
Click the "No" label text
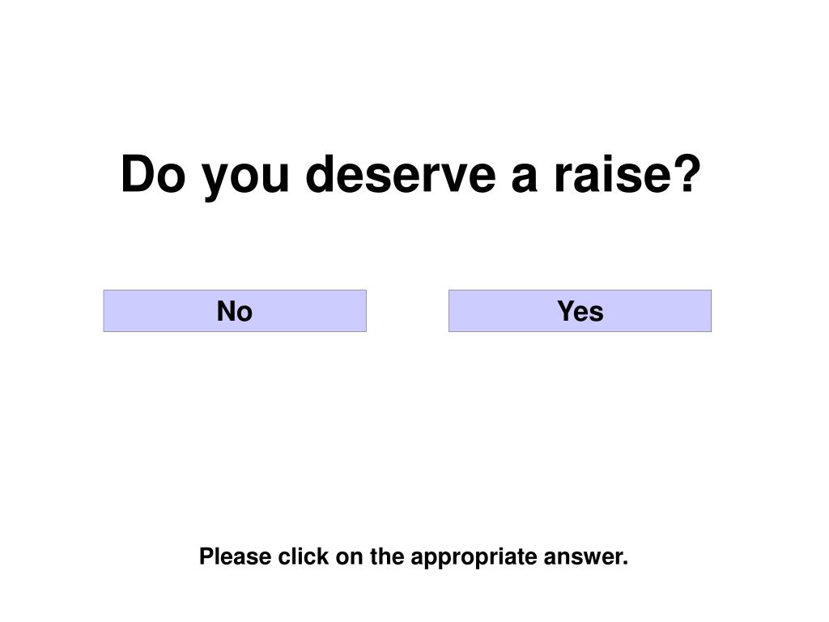tap(235, 311)
